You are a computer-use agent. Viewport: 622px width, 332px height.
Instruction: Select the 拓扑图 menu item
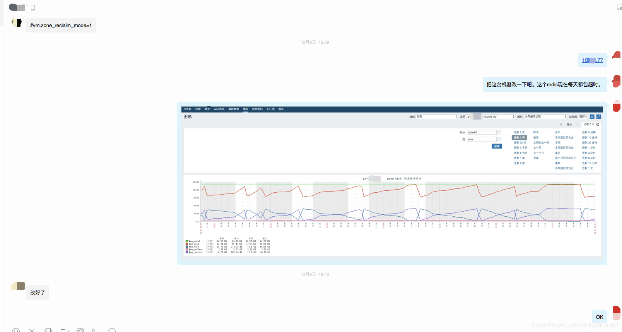click(270, 109)
